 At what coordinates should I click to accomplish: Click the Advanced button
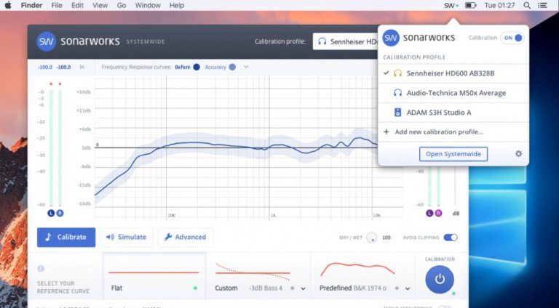[186, 238]
